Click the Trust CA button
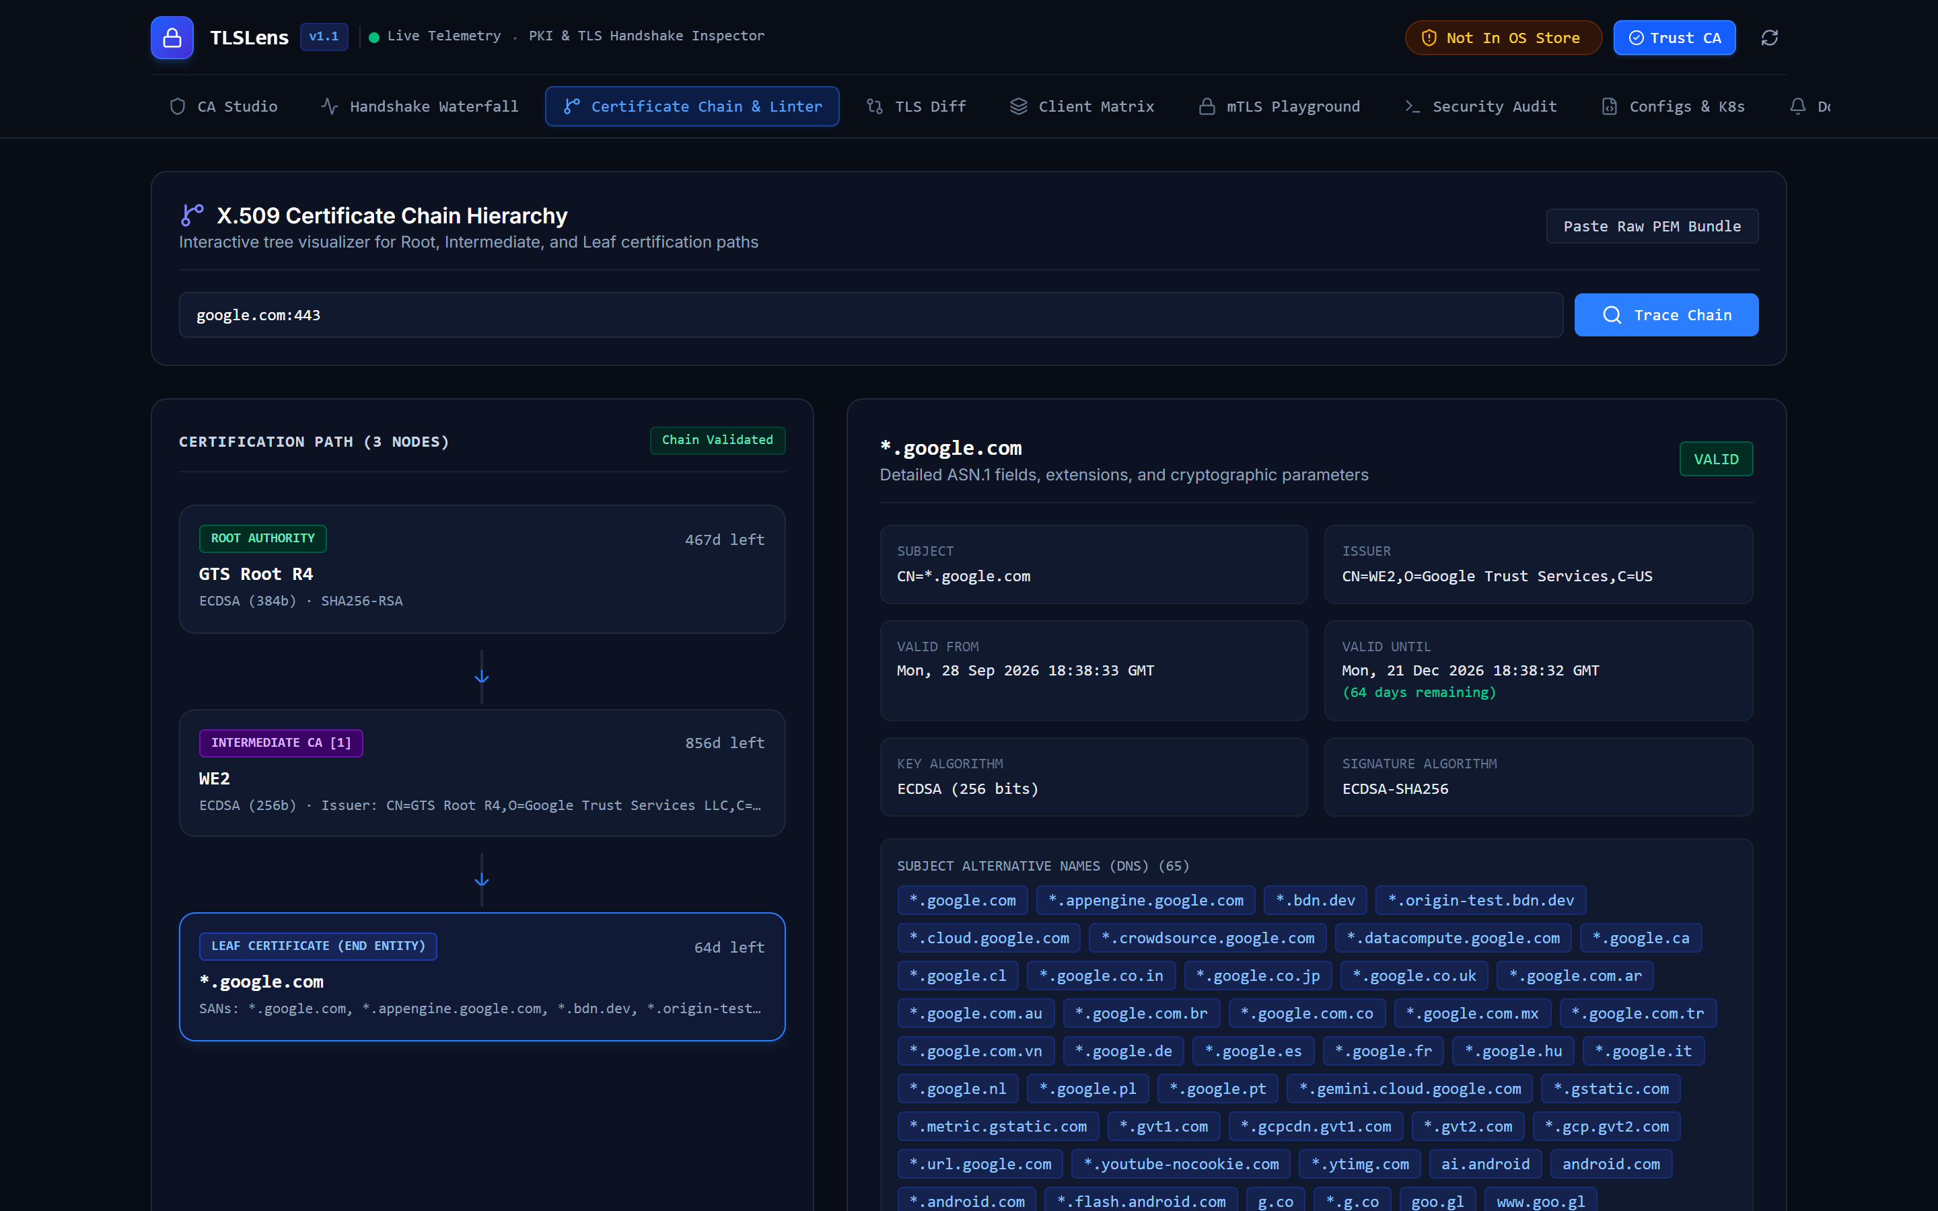This screenshot has width=1938, height=1211. tap(1674, 38)
